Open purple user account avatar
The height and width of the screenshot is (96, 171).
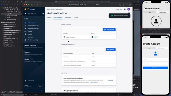pos(129,9)
